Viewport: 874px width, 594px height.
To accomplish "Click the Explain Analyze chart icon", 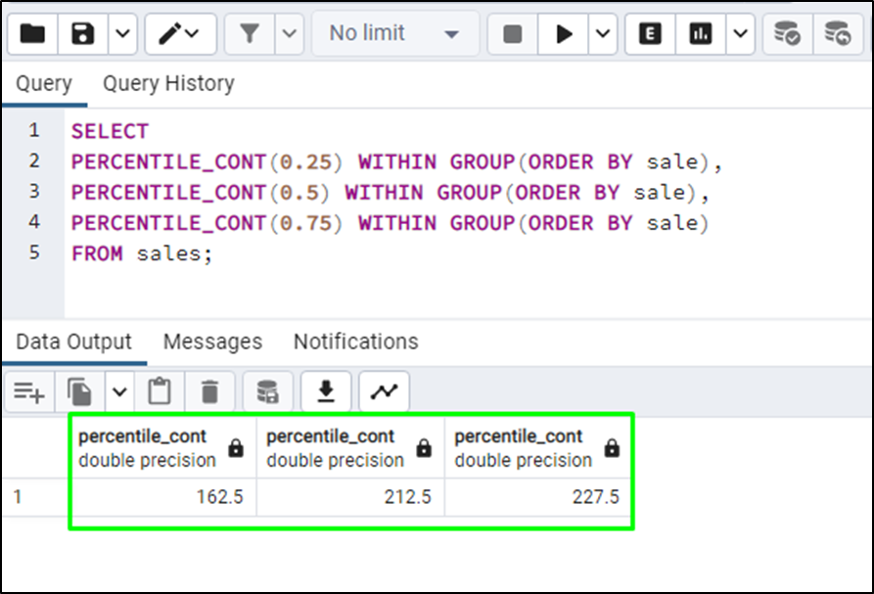I will [x=701, y=34].
